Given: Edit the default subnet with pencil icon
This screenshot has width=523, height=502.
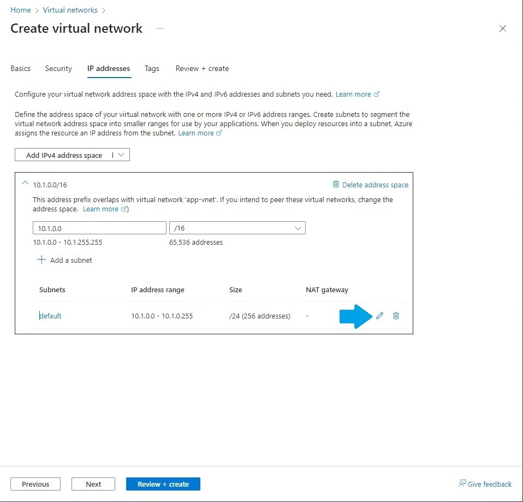Looking at the screenshot, I should 379,316.
